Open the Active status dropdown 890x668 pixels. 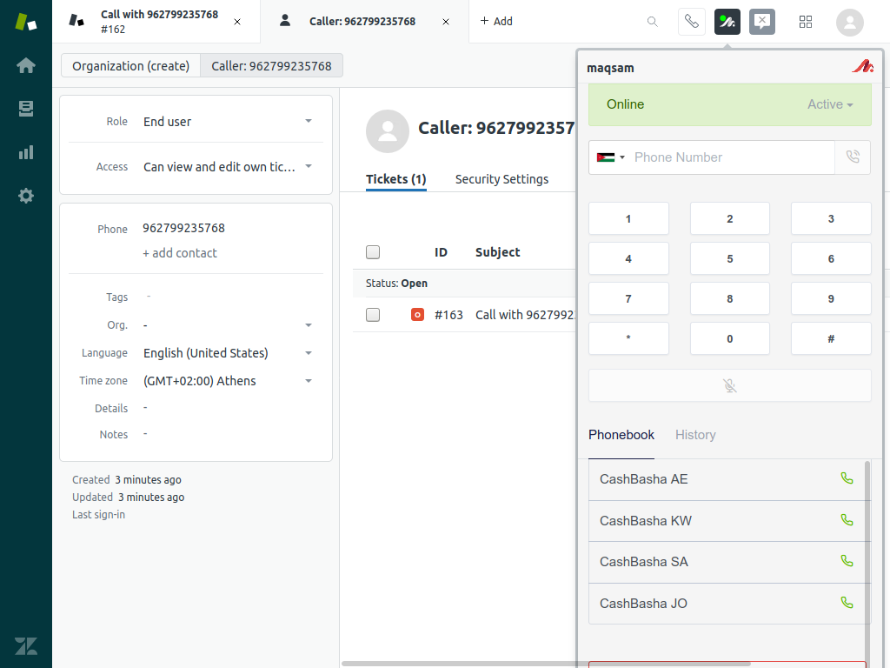[x=829, y=104]
